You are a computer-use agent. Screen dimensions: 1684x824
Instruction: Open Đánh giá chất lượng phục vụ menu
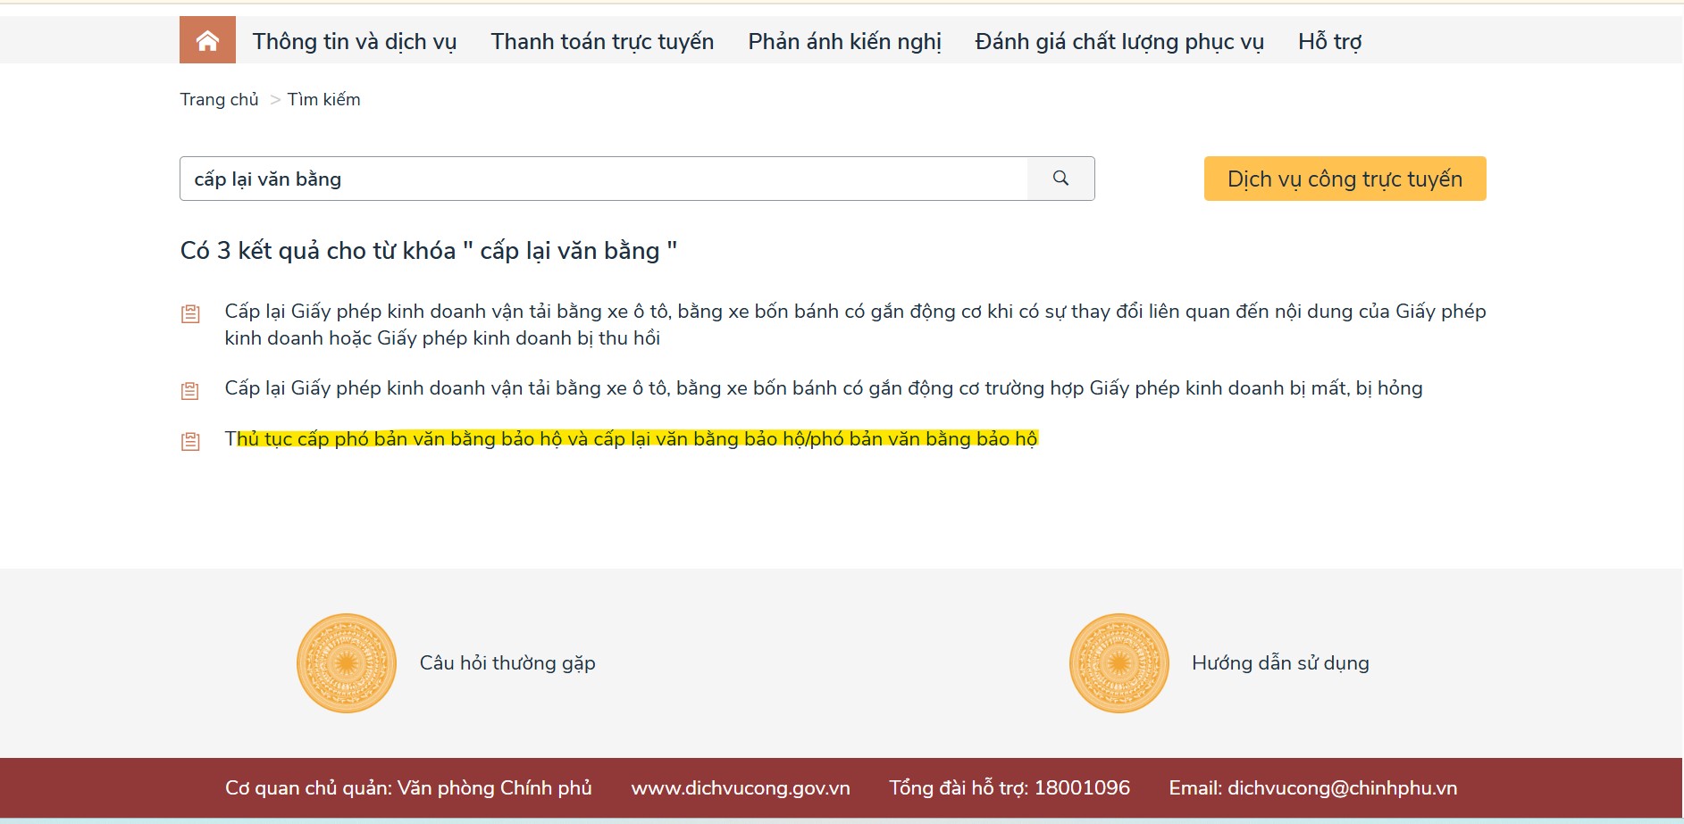pos(1118,42)
